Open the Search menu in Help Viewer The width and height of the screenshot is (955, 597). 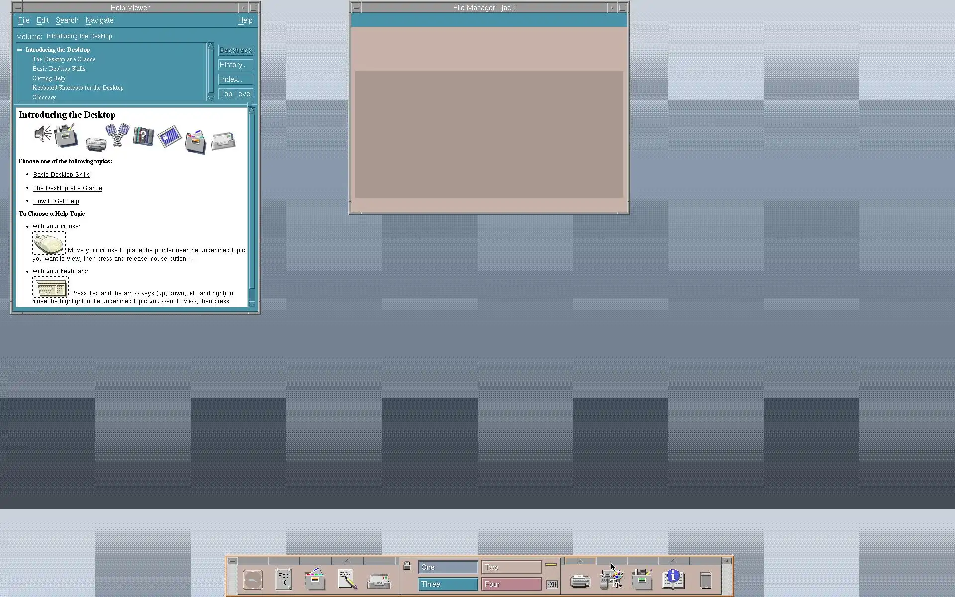click(x=67, y=20)
